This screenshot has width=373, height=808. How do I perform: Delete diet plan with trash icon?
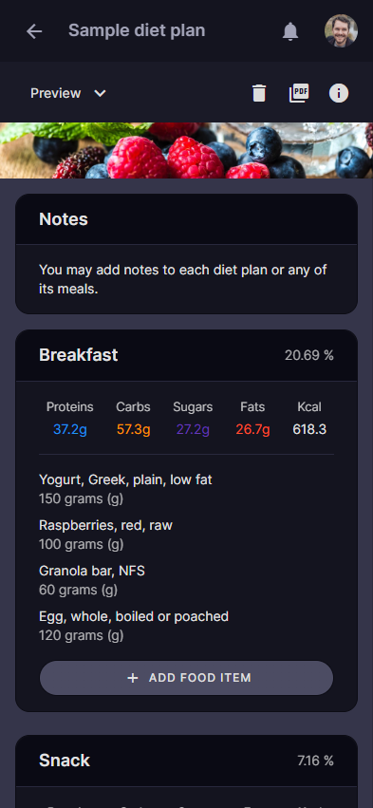(x=259, y=93)
